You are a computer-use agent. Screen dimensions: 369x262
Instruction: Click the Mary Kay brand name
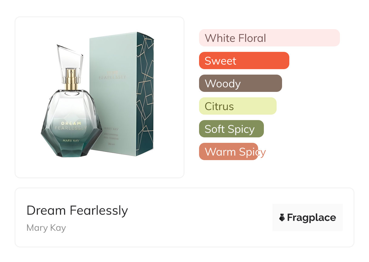coord(46,228)
